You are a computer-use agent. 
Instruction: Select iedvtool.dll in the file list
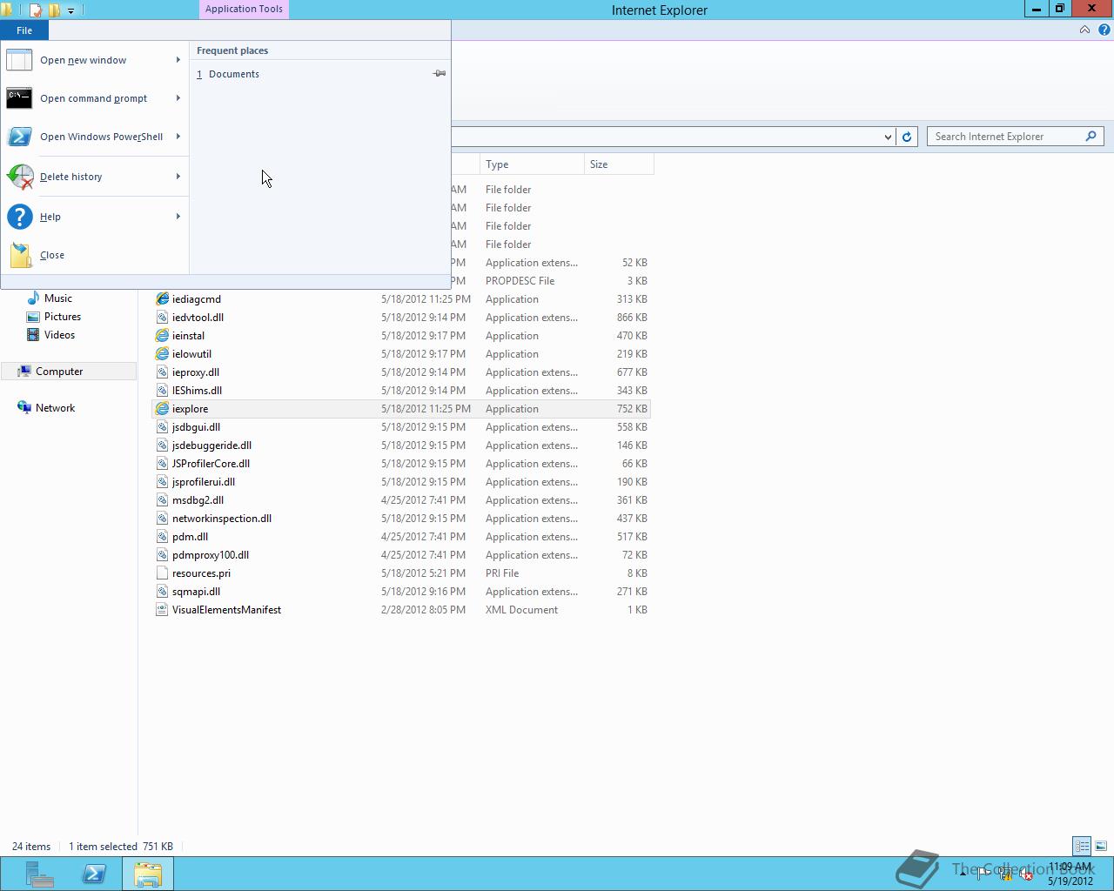point(198,318)
